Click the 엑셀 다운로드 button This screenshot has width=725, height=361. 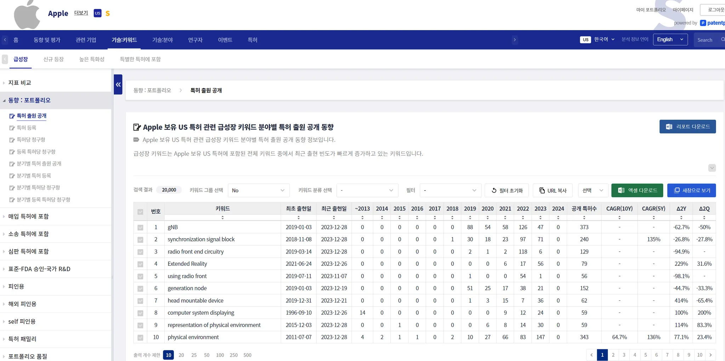point(638,190)
